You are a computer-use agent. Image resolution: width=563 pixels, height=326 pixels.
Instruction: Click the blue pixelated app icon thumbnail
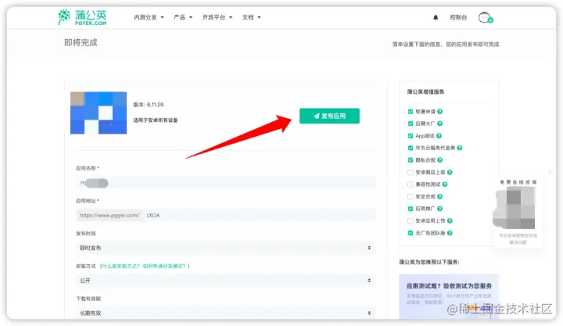(99, 113)
